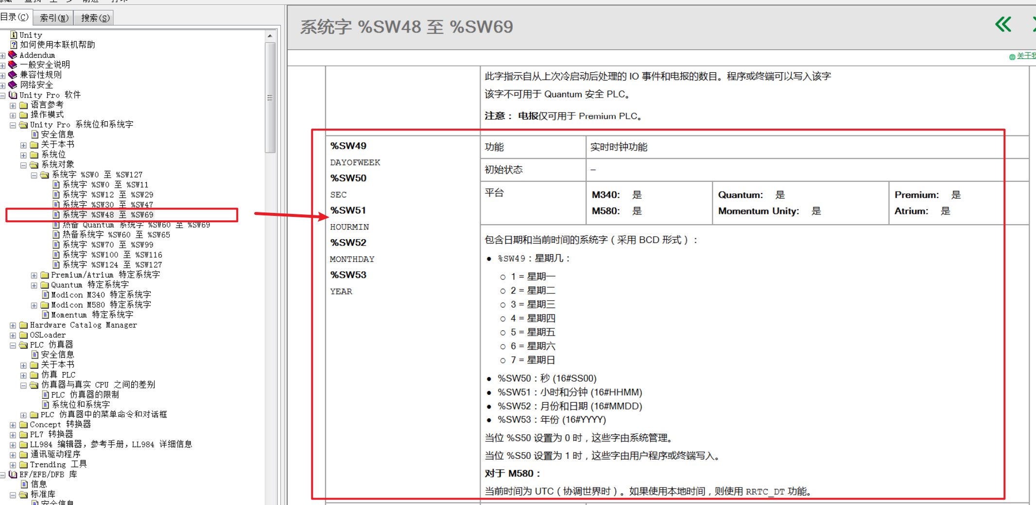This screenshot has height=505, width=1036.
Task: Click the tree scrollbar up arrow
Action: (270, 35)
